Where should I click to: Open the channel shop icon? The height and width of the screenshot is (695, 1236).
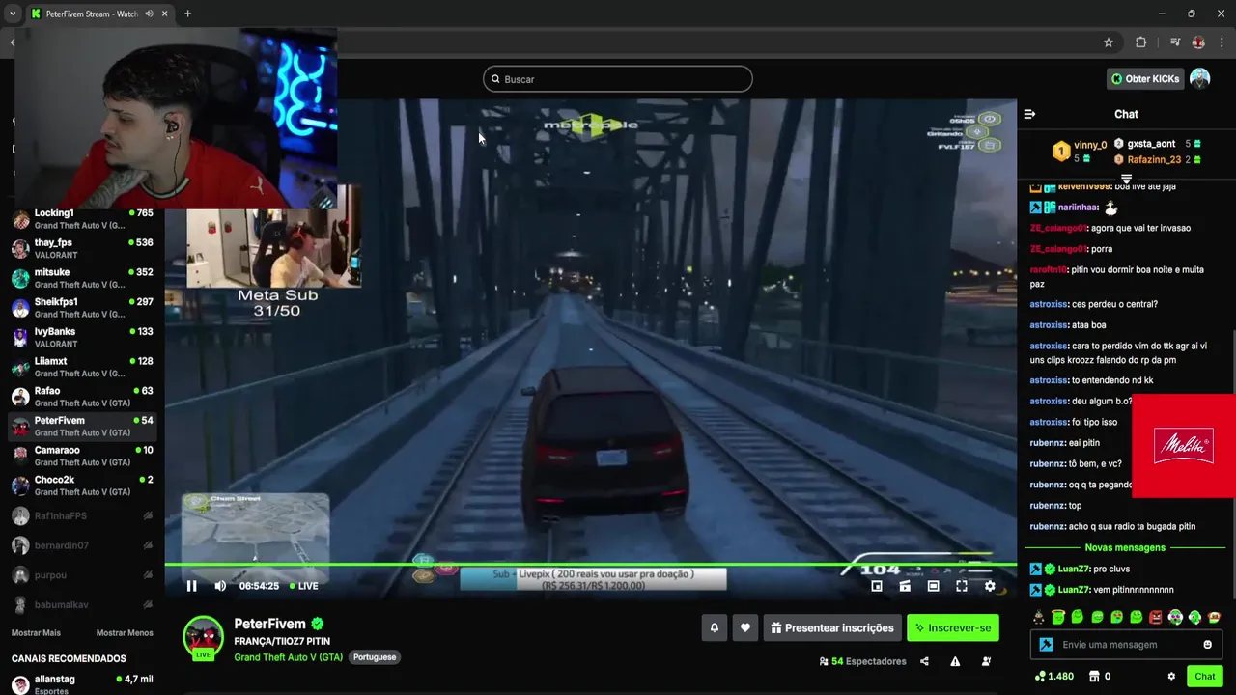[x=1094, y=677]
